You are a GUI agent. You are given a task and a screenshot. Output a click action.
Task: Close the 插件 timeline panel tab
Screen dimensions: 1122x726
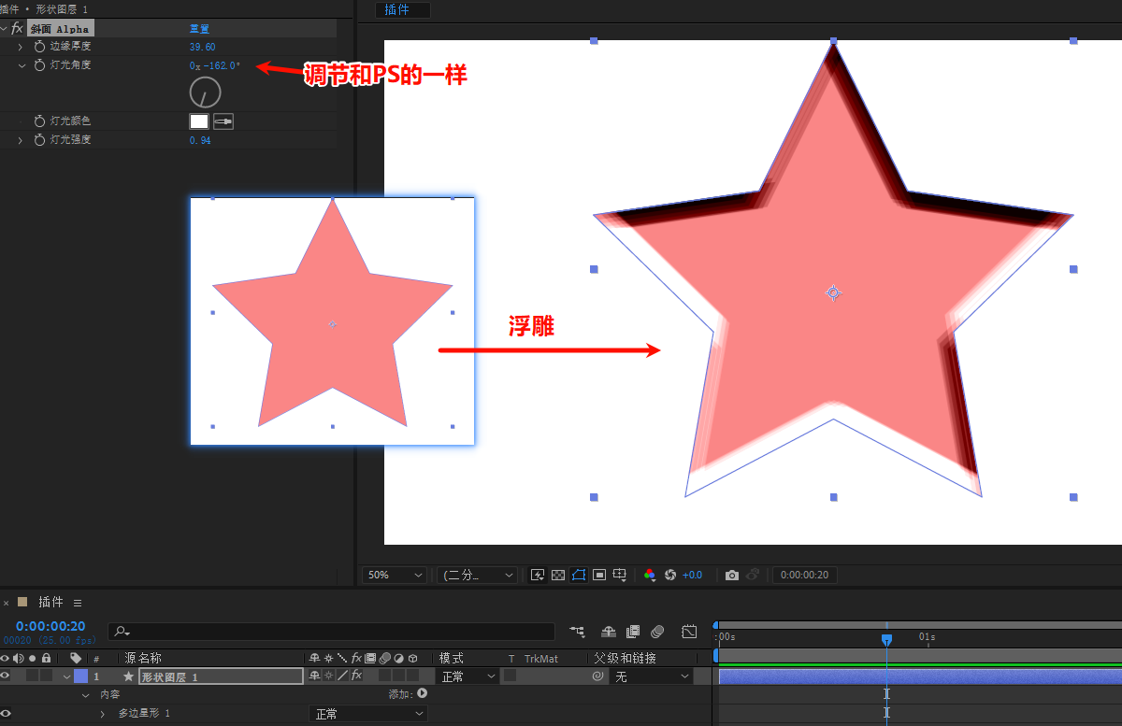6,603
